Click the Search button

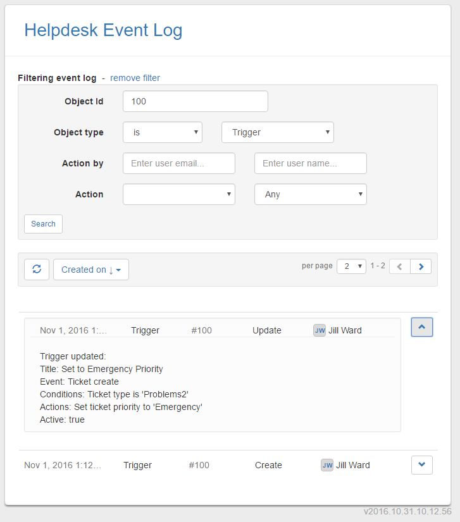click(x=43, y=224)
